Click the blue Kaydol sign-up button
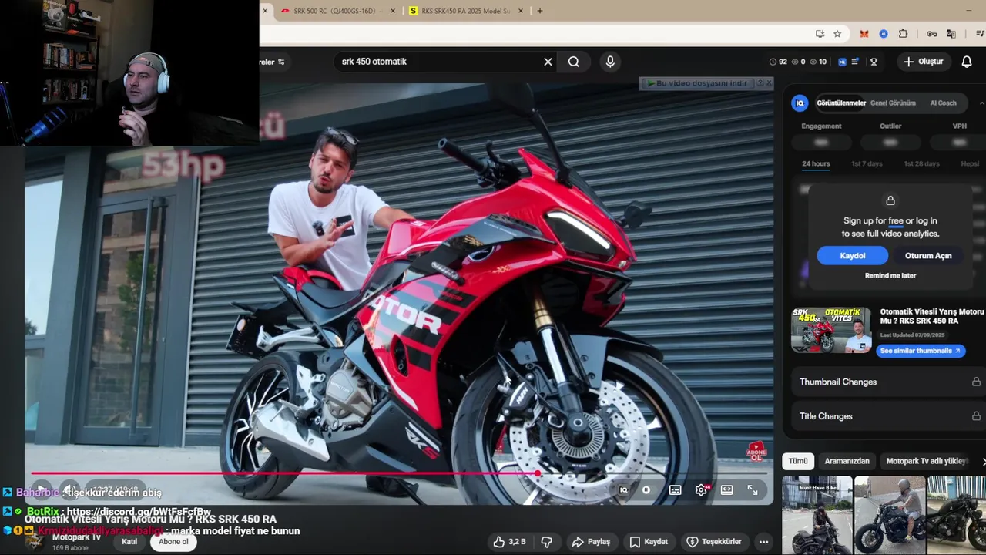This screenshot has height=555, width=986. (x=852, y=256)
